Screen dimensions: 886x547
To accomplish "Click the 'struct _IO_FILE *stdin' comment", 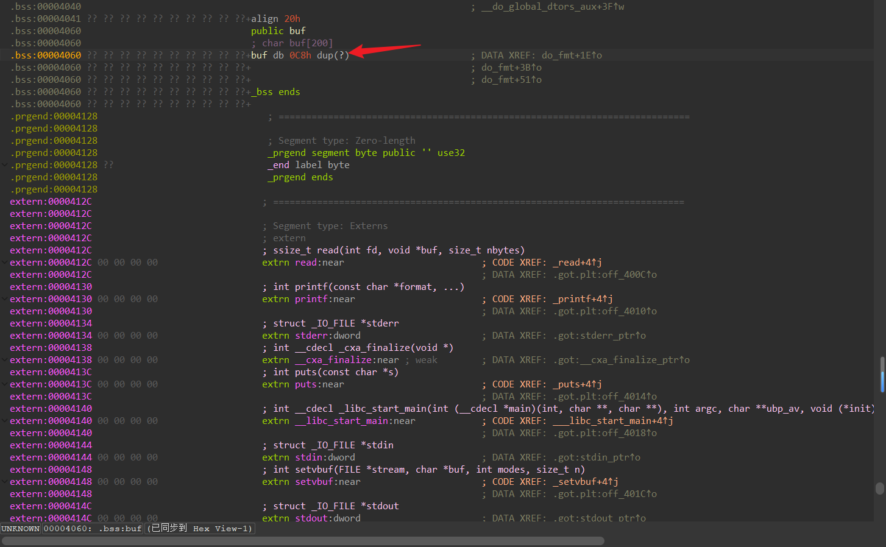I will tap(328, 445).
